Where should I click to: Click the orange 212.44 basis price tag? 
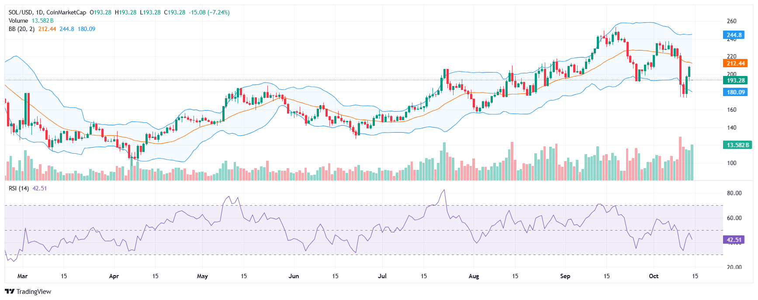coord(735,63)
